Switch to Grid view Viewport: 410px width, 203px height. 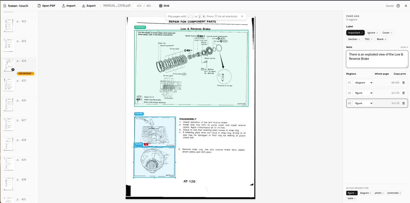pos(164,6)
